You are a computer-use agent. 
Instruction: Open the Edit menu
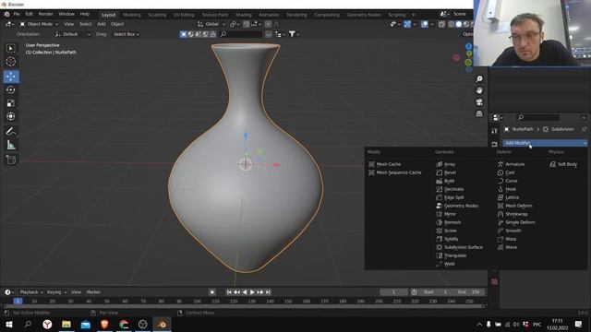pos(29,14)
